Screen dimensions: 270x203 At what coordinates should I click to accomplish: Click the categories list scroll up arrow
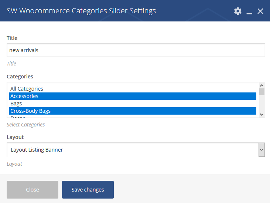262,85
